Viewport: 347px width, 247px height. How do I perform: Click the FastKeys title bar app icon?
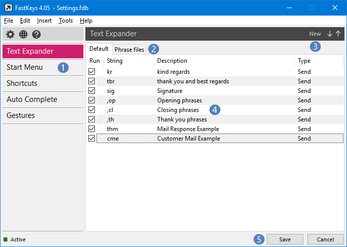pyautogui.click(x=8, y=8)
